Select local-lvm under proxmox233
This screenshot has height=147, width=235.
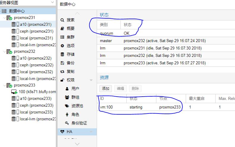coord(38,119)
